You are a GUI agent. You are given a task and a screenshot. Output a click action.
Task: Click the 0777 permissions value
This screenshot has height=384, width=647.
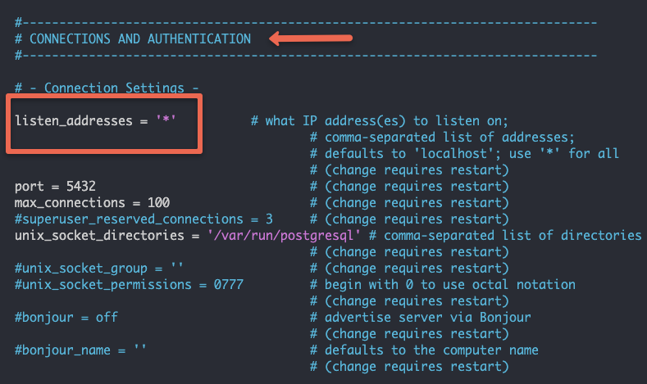pyautogui.click(x=228, y=285)
